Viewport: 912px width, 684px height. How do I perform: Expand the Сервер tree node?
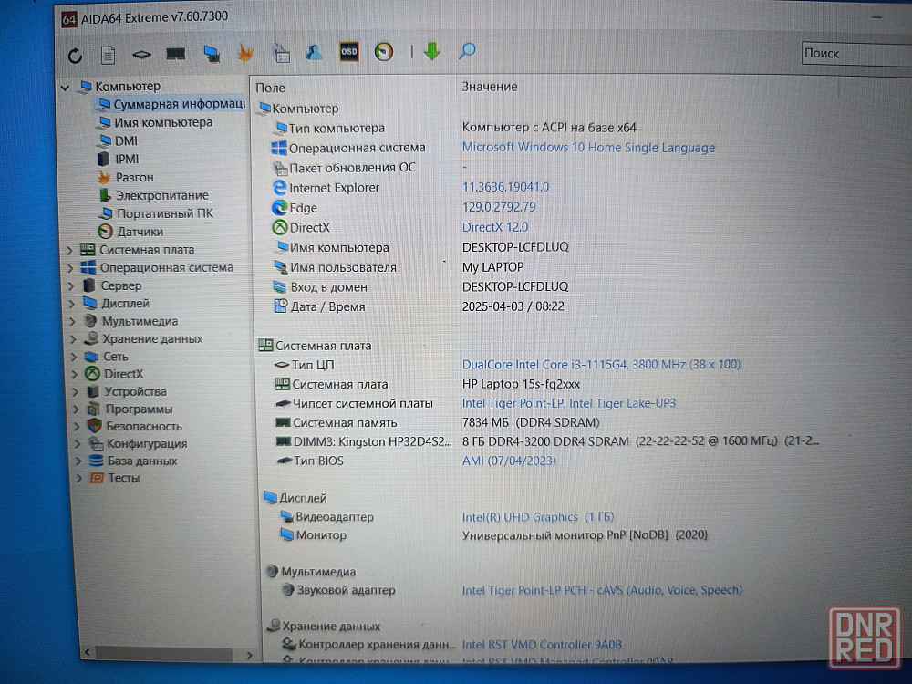[71, 286]
